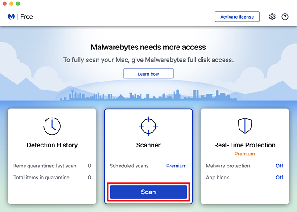Image resolution: width=297 pixels, height=212 pixels.
Task: Click the Scheduled scans label
Action: [x=129, y=166]
